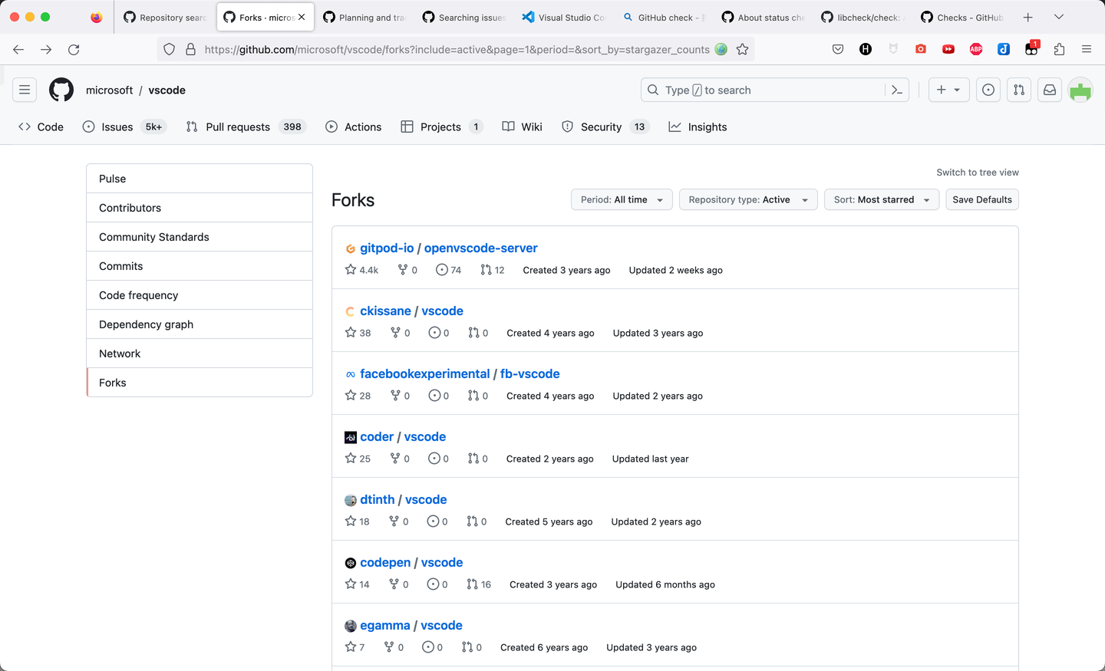Click open issues count 74 for openvscode-server
This screenshot has height=671, width=1105.
click(x=449, y=270)
